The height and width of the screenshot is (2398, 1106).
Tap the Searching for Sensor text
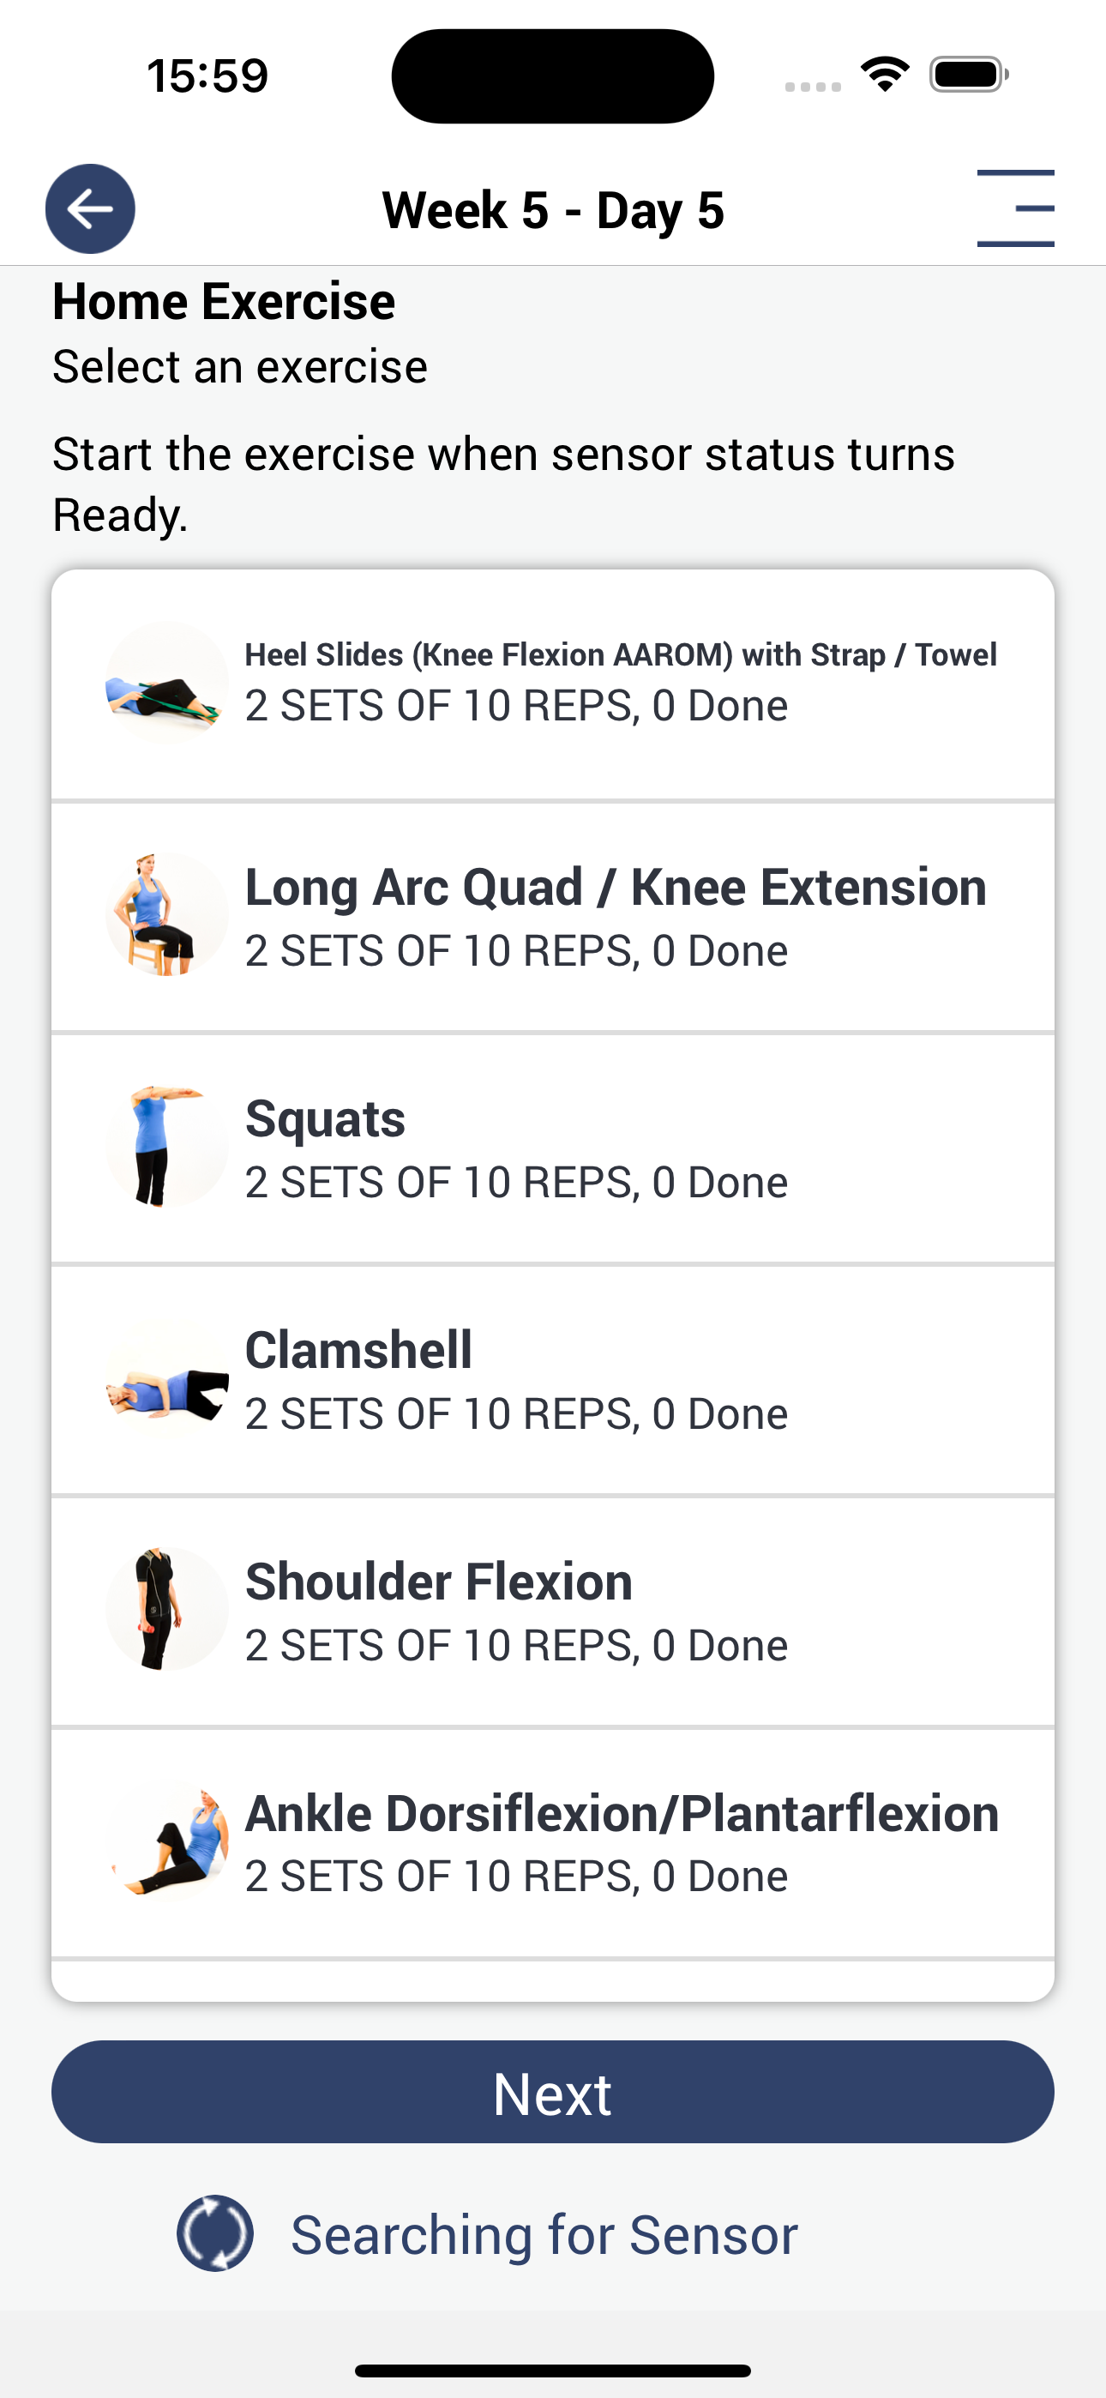544,2234
